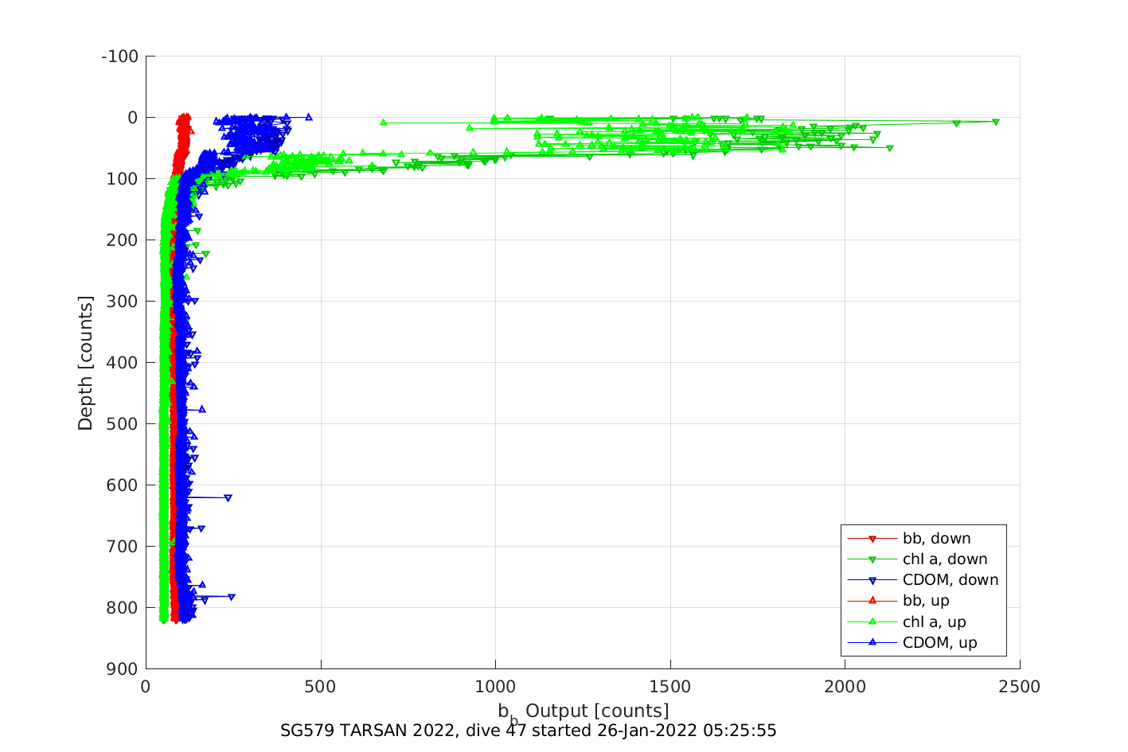Click the 'Depth [counts]' y-axis label

pos(85,363)
